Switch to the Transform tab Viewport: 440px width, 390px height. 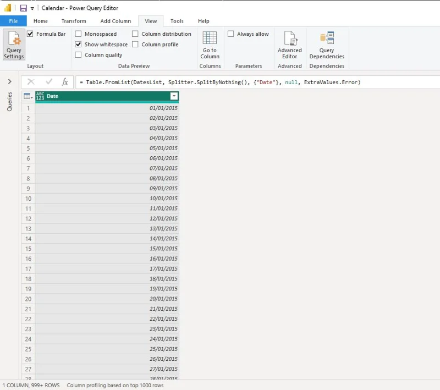point(74,21)
